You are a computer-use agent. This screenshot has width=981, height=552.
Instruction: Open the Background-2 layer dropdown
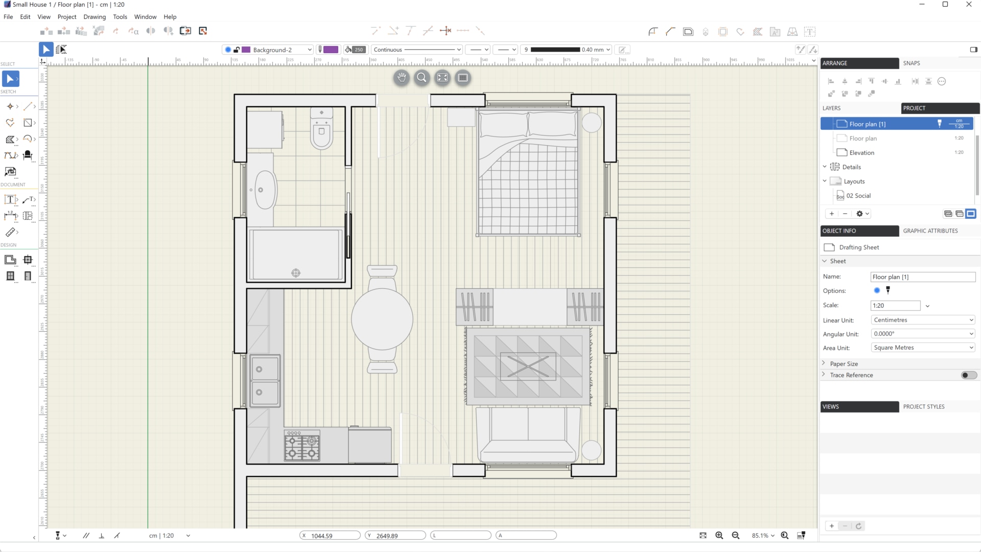tap(309, 50)
